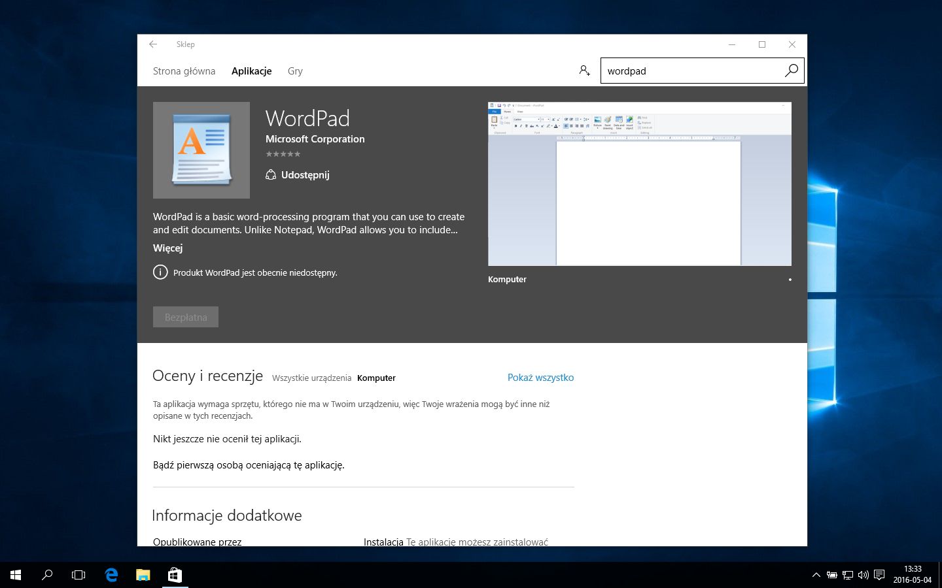Filter reviews by Komputer
Image resolution: width=942 pixels, height=588 pixels.
tap(376, 378)
